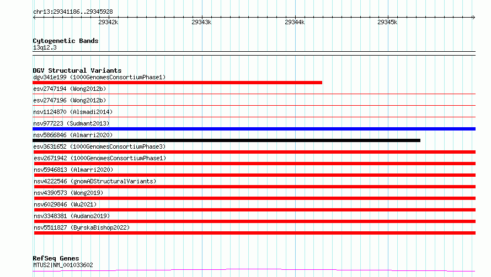Click the RefSeq Genes track title
Screen dimensions: 491x277
56,258
